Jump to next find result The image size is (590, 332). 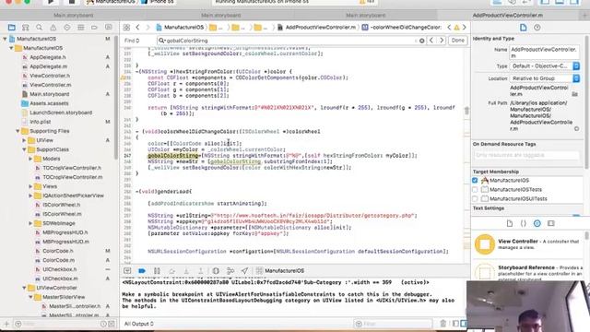pyautogui.click(x=442, y=41)
